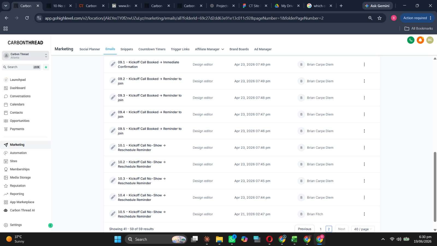Image resolution: width=437 pixels, height=246 pixels.
Task: Click the Previous page button
Action: coord(305,229)
